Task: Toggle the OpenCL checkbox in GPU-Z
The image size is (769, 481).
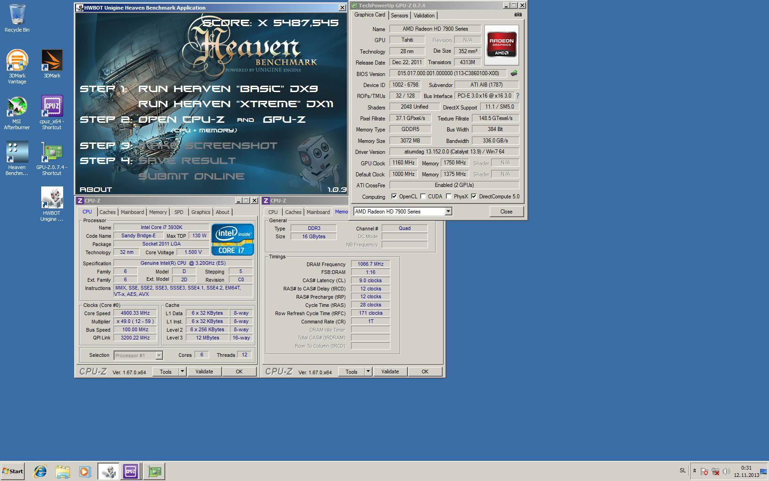Action: pyautogui.click(x=394, y=197)
